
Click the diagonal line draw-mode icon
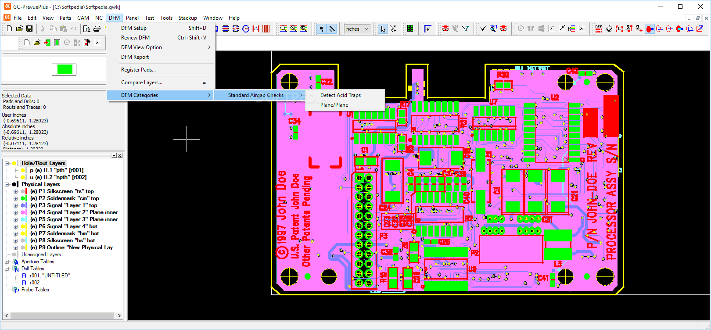click(332, 29)
